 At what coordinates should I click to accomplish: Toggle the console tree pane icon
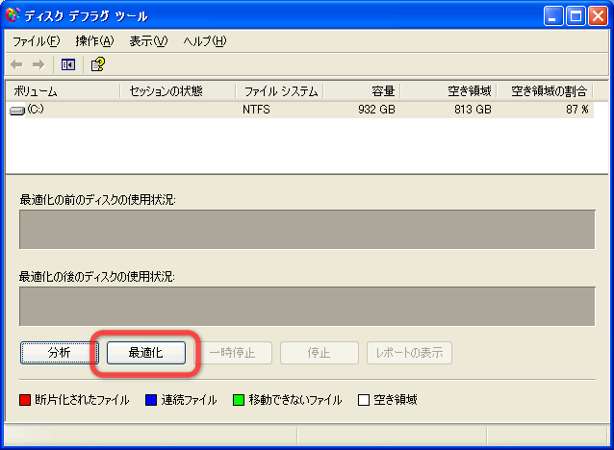68,64
